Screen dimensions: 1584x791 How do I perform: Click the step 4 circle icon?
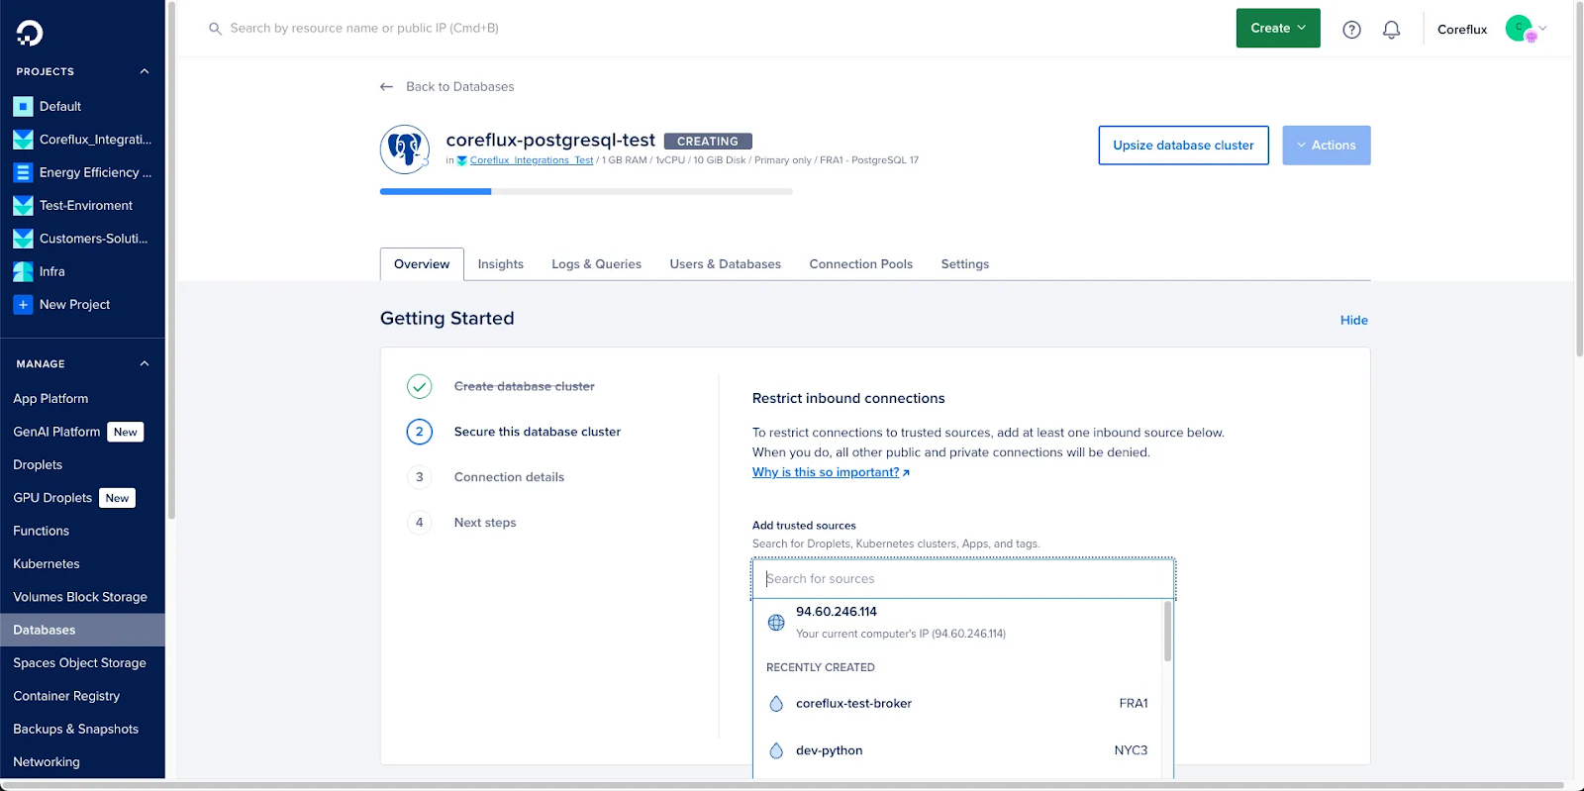point(420,523)
